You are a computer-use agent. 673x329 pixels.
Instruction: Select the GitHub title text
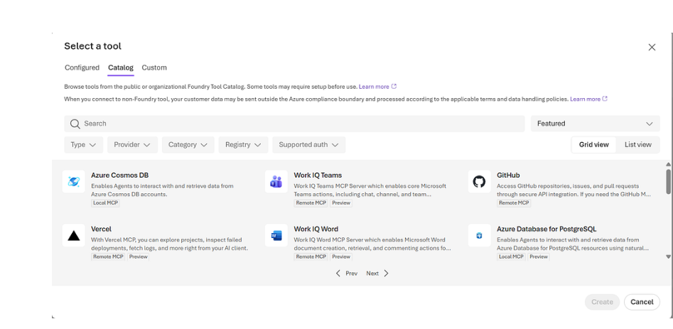(x=508, y=175)
